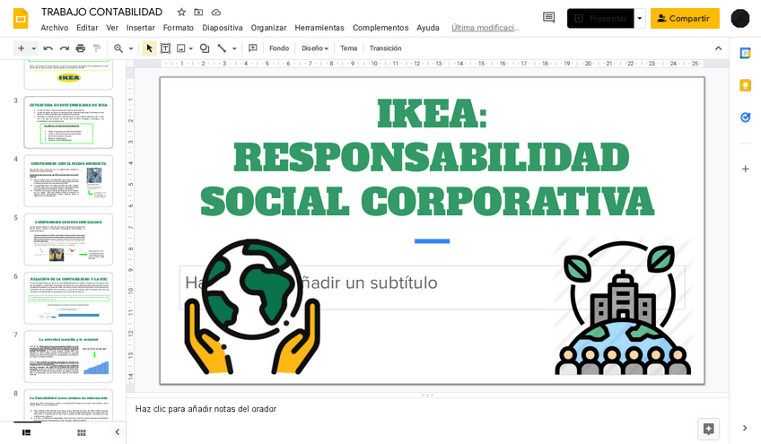
Task: Open the comment history icon
Action: [548, 18]
